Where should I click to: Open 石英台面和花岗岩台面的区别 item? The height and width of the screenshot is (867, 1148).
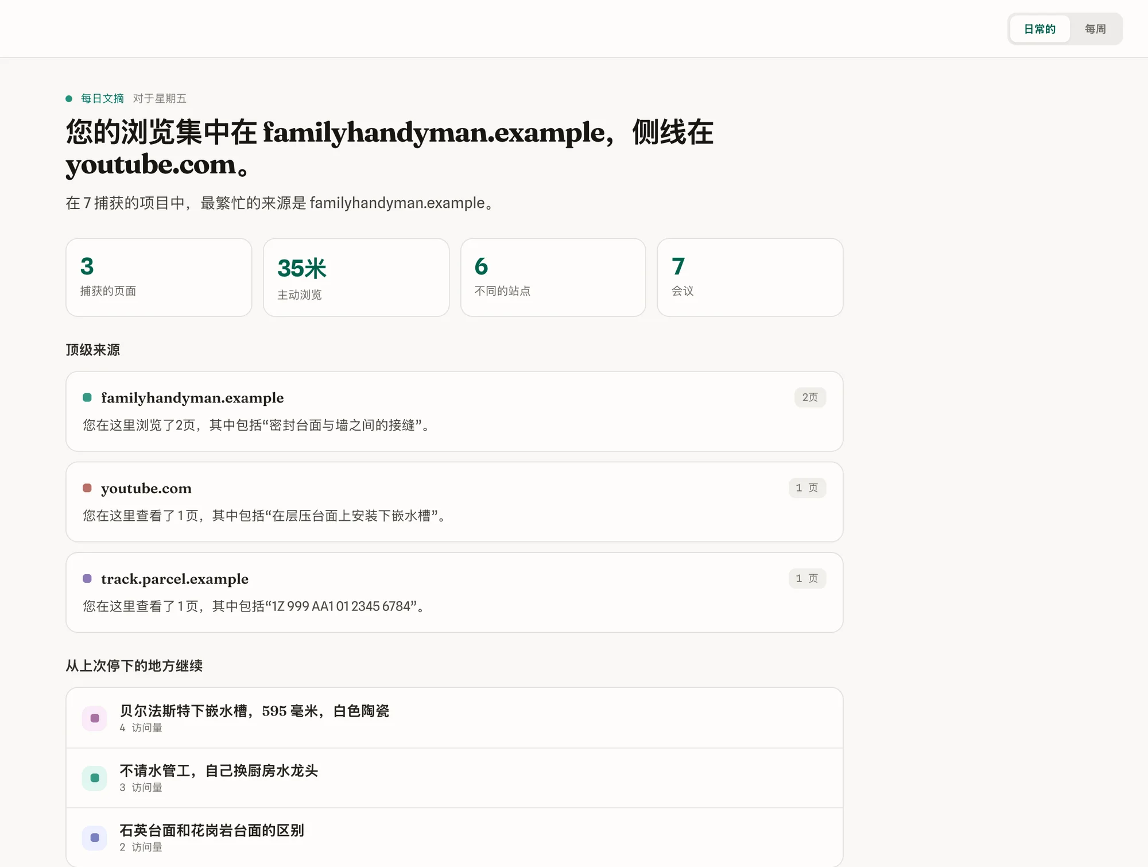[455, 838]
